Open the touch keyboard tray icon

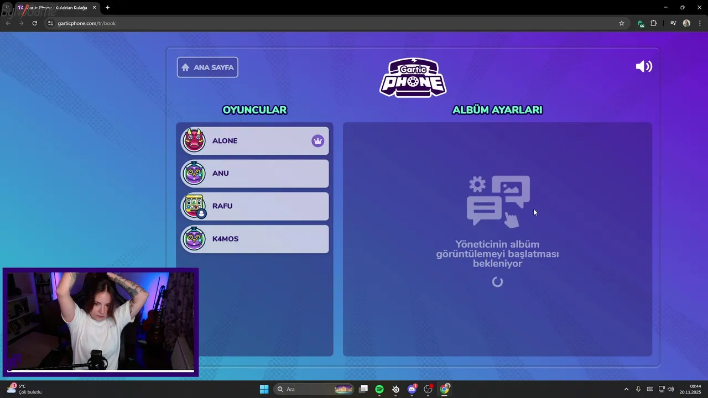650,389
